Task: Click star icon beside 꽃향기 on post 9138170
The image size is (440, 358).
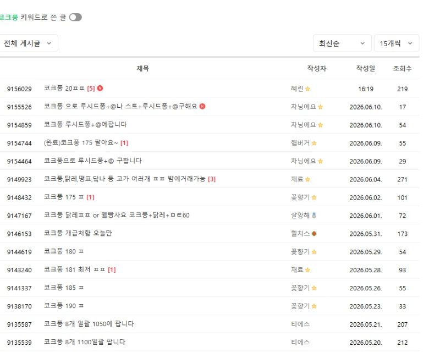Action: tap(314, 306)
